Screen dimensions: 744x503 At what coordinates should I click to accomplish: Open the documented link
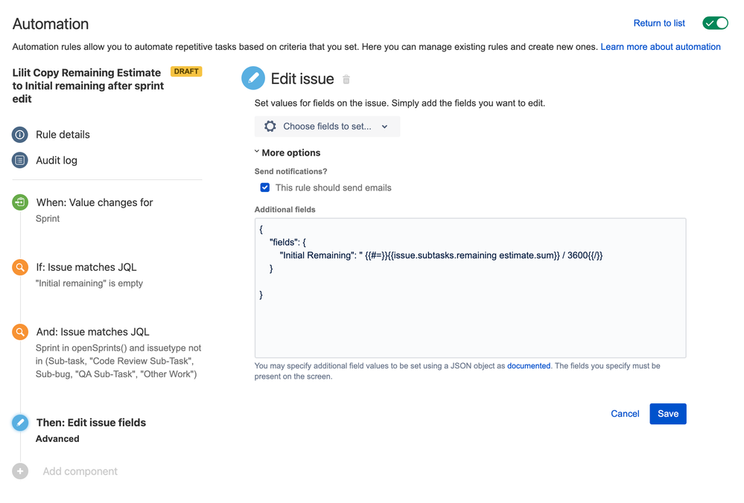click(x=529, y=366)
